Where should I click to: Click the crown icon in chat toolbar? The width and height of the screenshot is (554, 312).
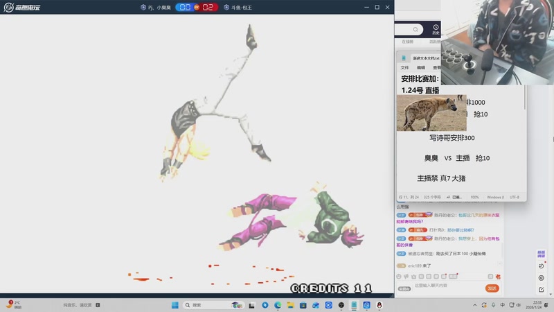click(x=413, y=277)
